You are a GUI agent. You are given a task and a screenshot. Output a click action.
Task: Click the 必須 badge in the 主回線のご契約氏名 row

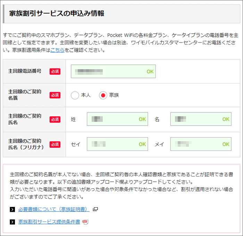[55, 119]
